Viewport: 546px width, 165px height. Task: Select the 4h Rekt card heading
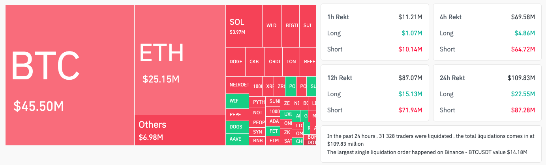pyautogui.click(x=450, y=17)
